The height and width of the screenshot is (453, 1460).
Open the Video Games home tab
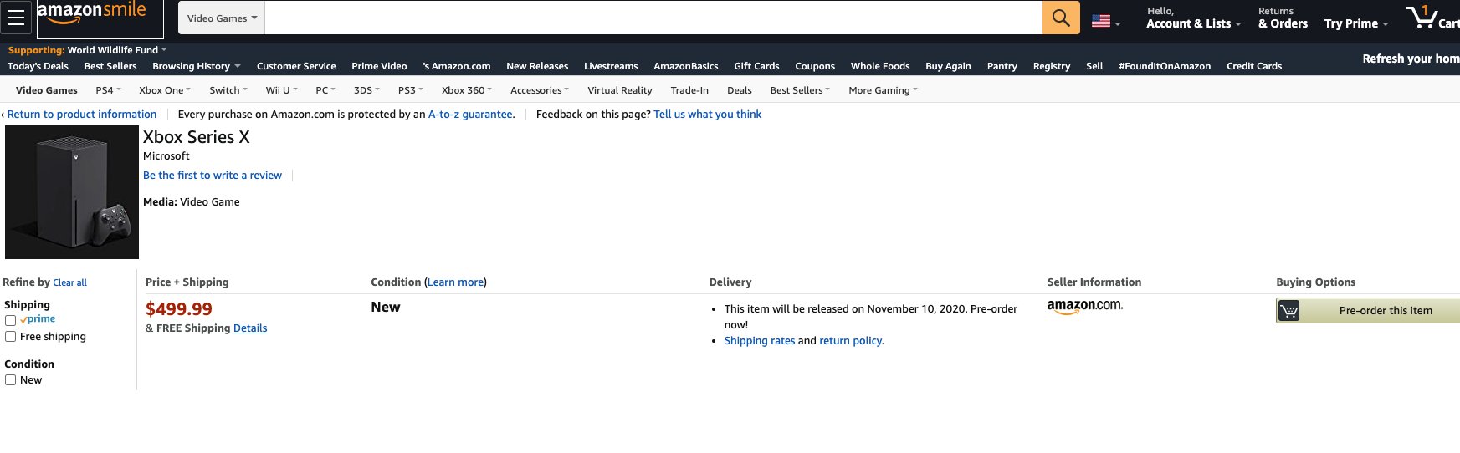pos(47,90)
